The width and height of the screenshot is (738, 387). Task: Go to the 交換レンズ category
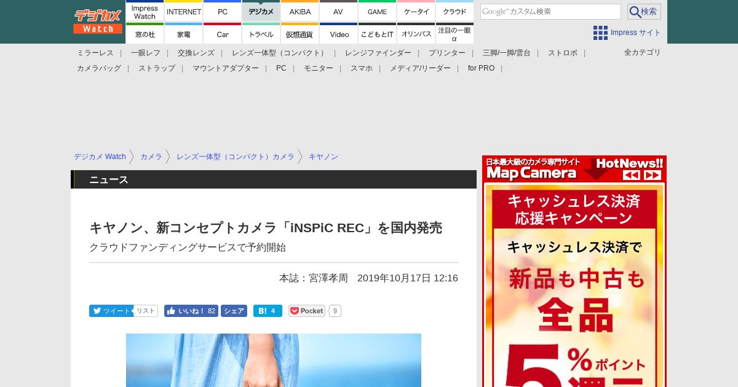(196, 53)
